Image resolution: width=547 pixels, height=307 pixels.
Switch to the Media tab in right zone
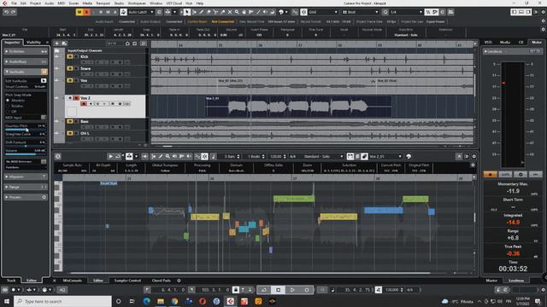point(505,42)
